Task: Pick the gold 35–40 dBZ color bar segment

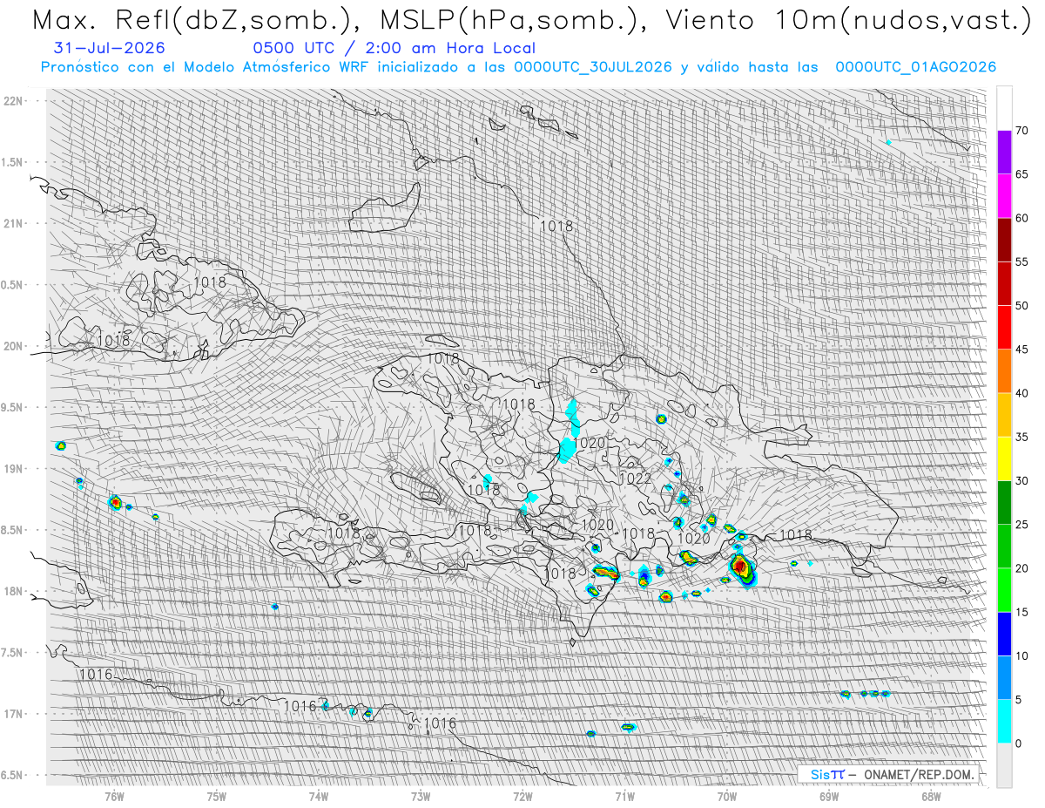Action: click(1004, 415)
